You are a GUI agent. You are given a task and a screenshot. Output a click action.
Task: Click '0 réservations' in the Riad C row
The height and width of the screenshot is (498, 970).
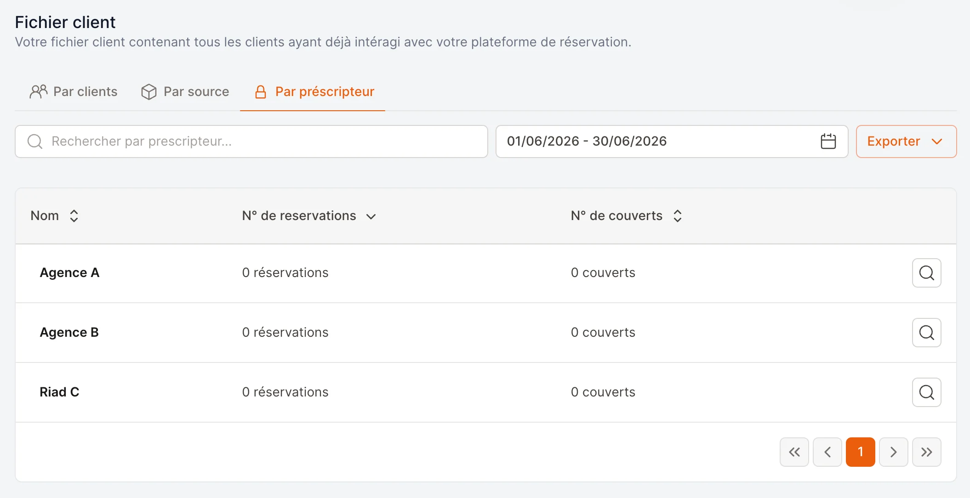[285, 392]
